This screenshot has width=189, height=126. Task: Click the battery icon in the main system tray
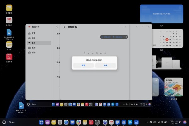(x=166, y=122)
